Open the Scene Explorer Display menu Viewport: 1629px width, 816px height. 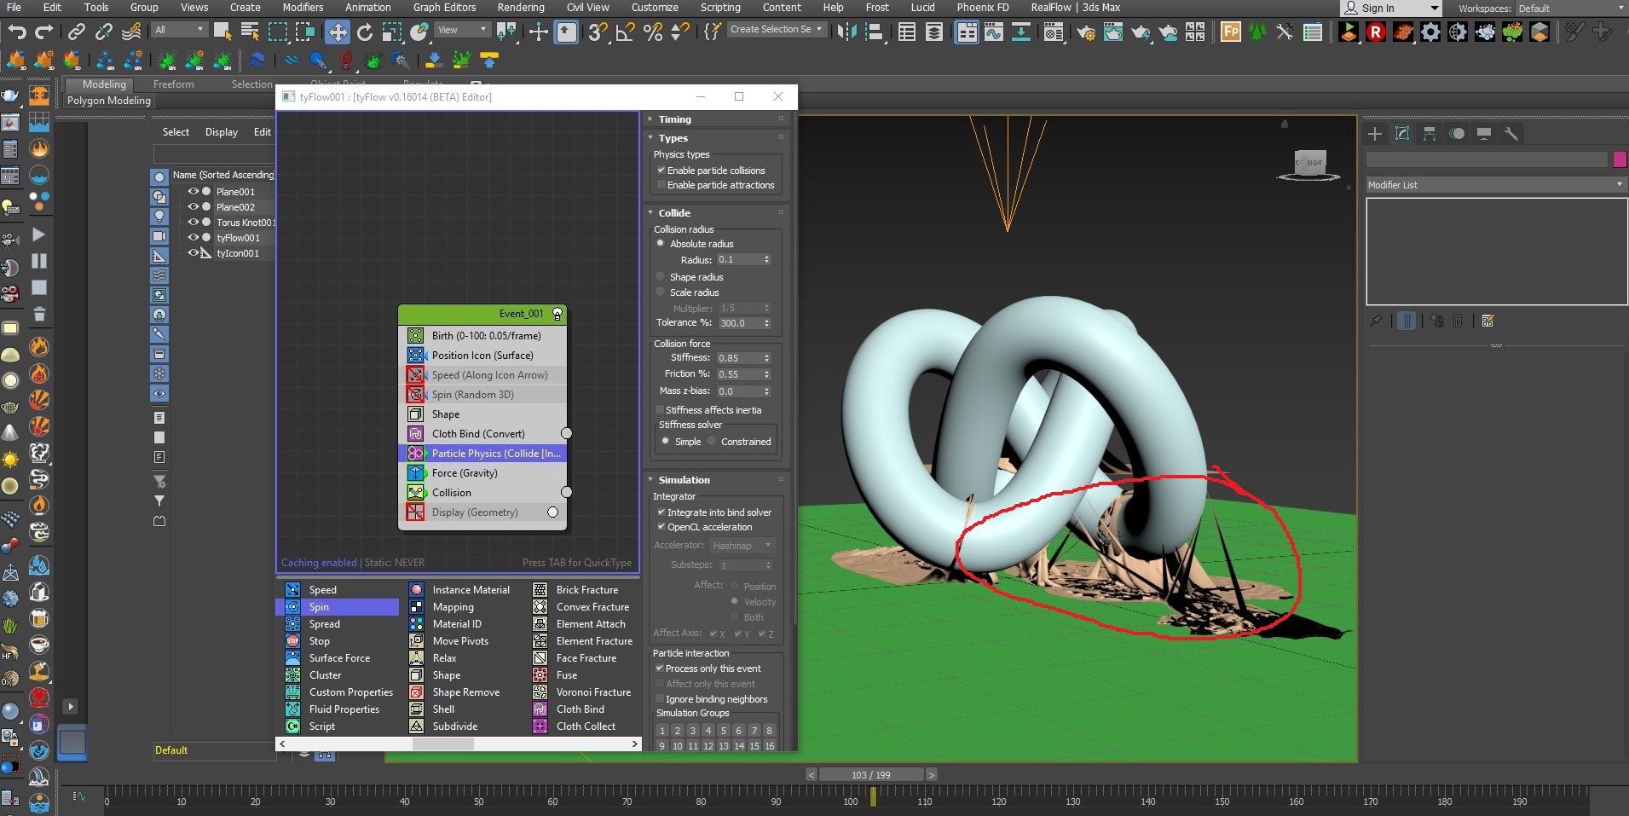coord(222,132)
